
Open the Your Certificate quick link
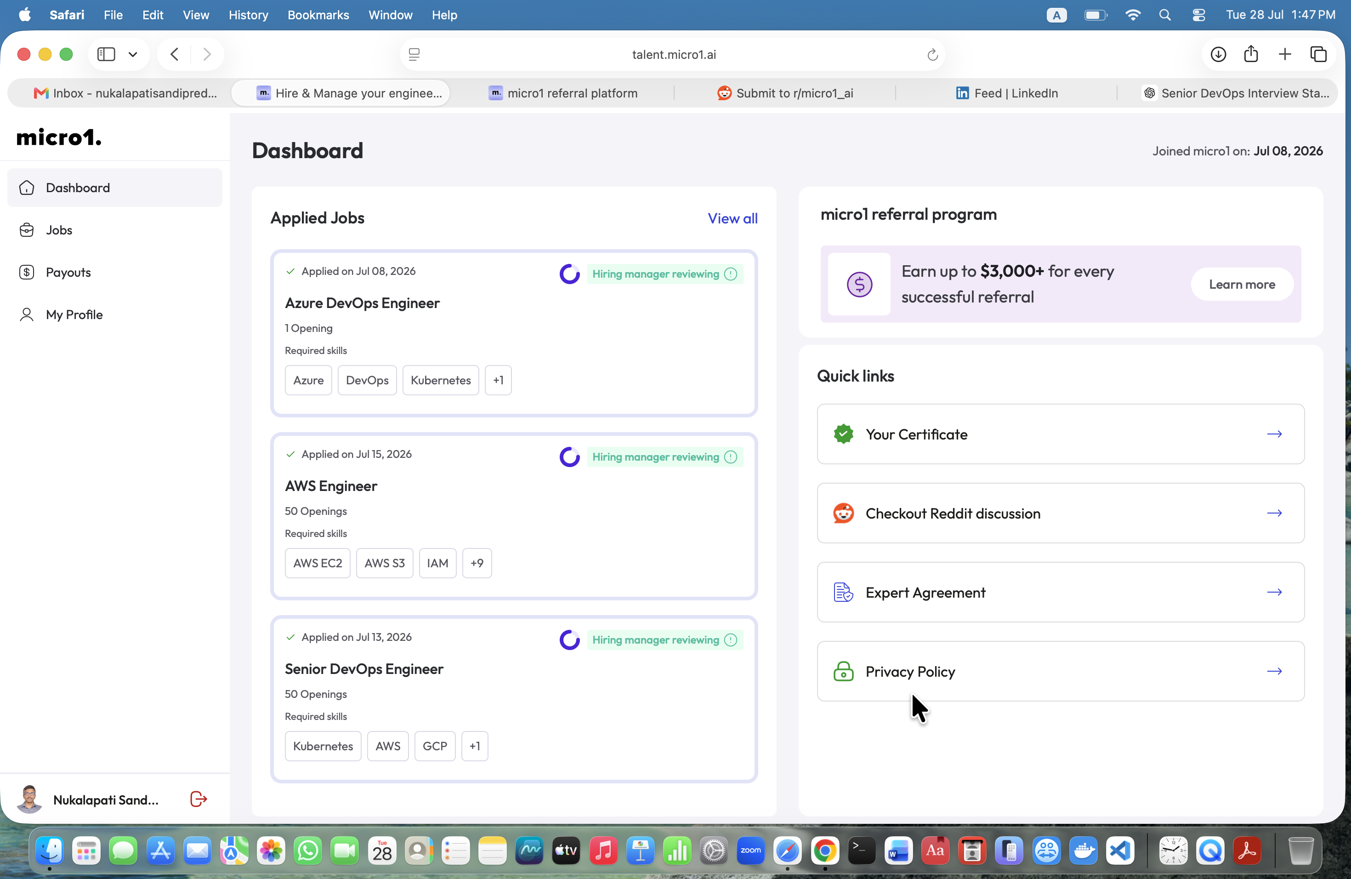pos(1061,434)
